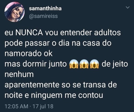Open samanthinha's profile picture

pyautogui.click(x=14, y=12)
